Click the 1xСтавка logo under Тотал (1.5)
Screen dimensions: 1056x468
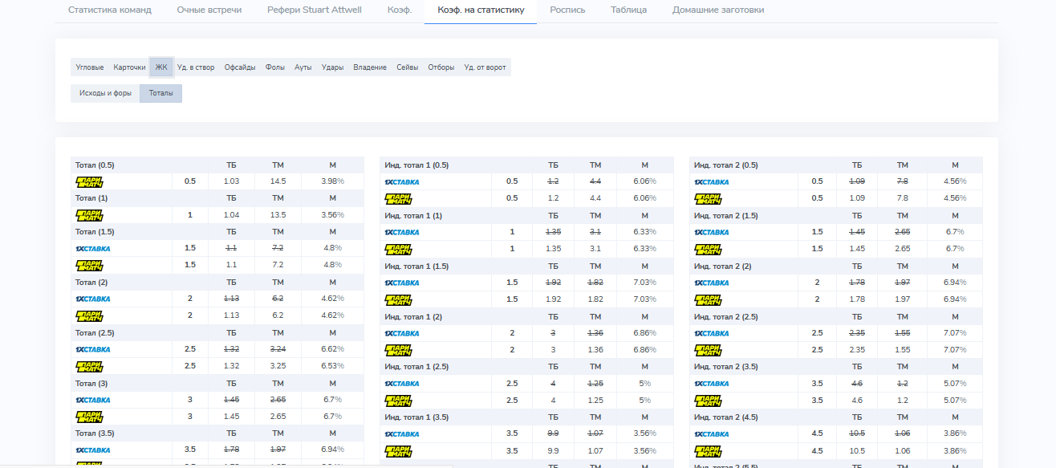pos(93,249)
